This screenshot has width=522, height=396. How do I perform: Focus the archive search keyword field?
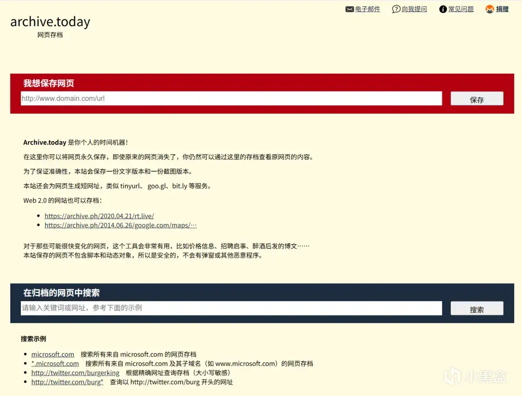click(x=232, y=308)
